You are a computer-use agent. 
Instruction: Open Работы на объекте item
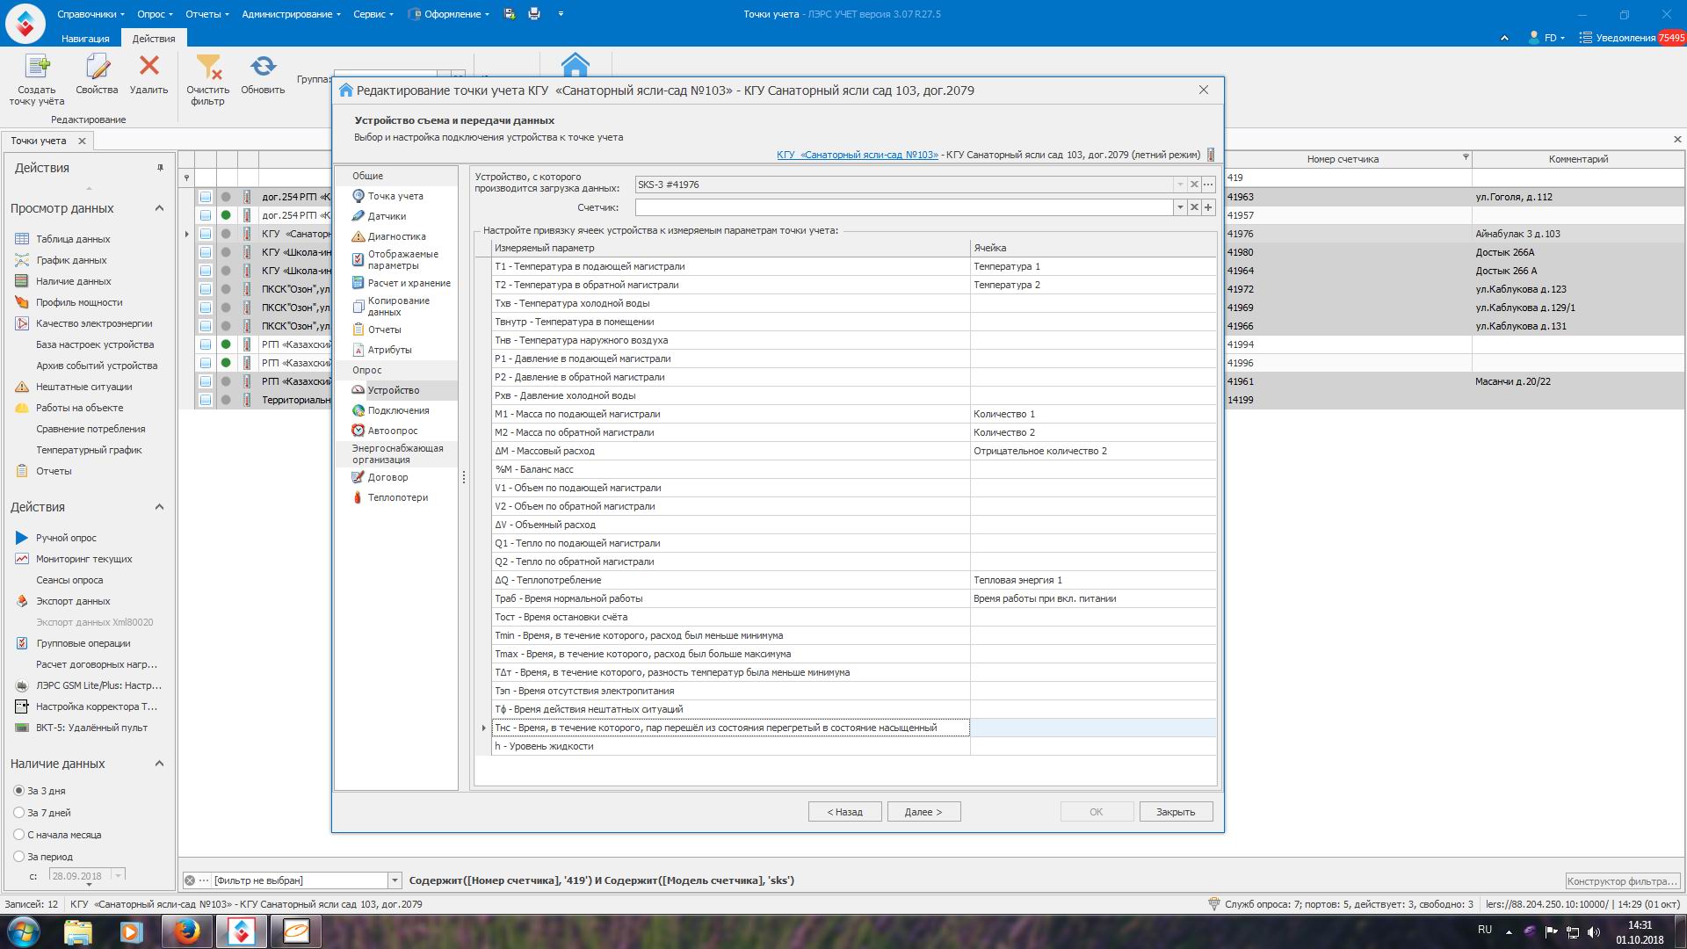click(x=79, y=408)
